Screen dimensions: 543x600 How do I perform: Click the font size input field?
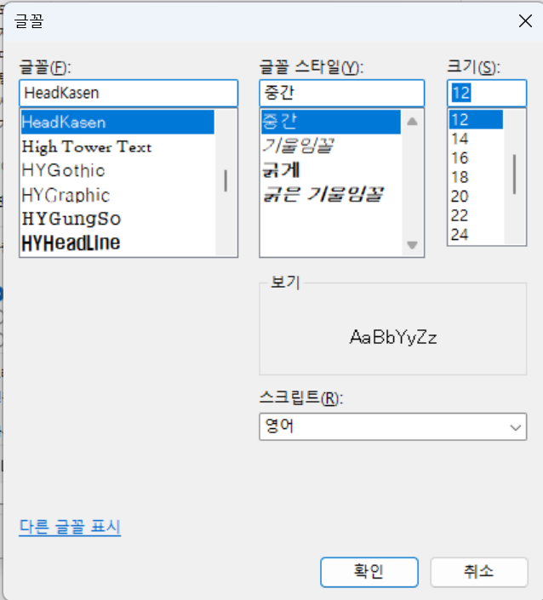pos(486,93)
